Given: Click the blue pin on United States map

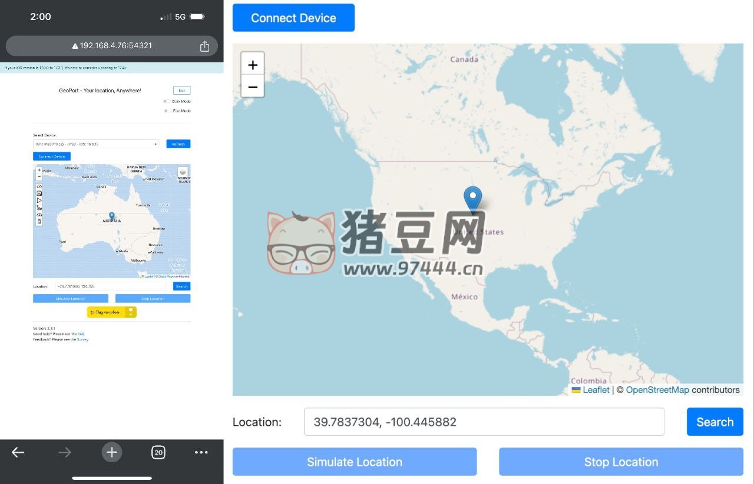Looking at the screenshot, I should (x=472, y=199).
